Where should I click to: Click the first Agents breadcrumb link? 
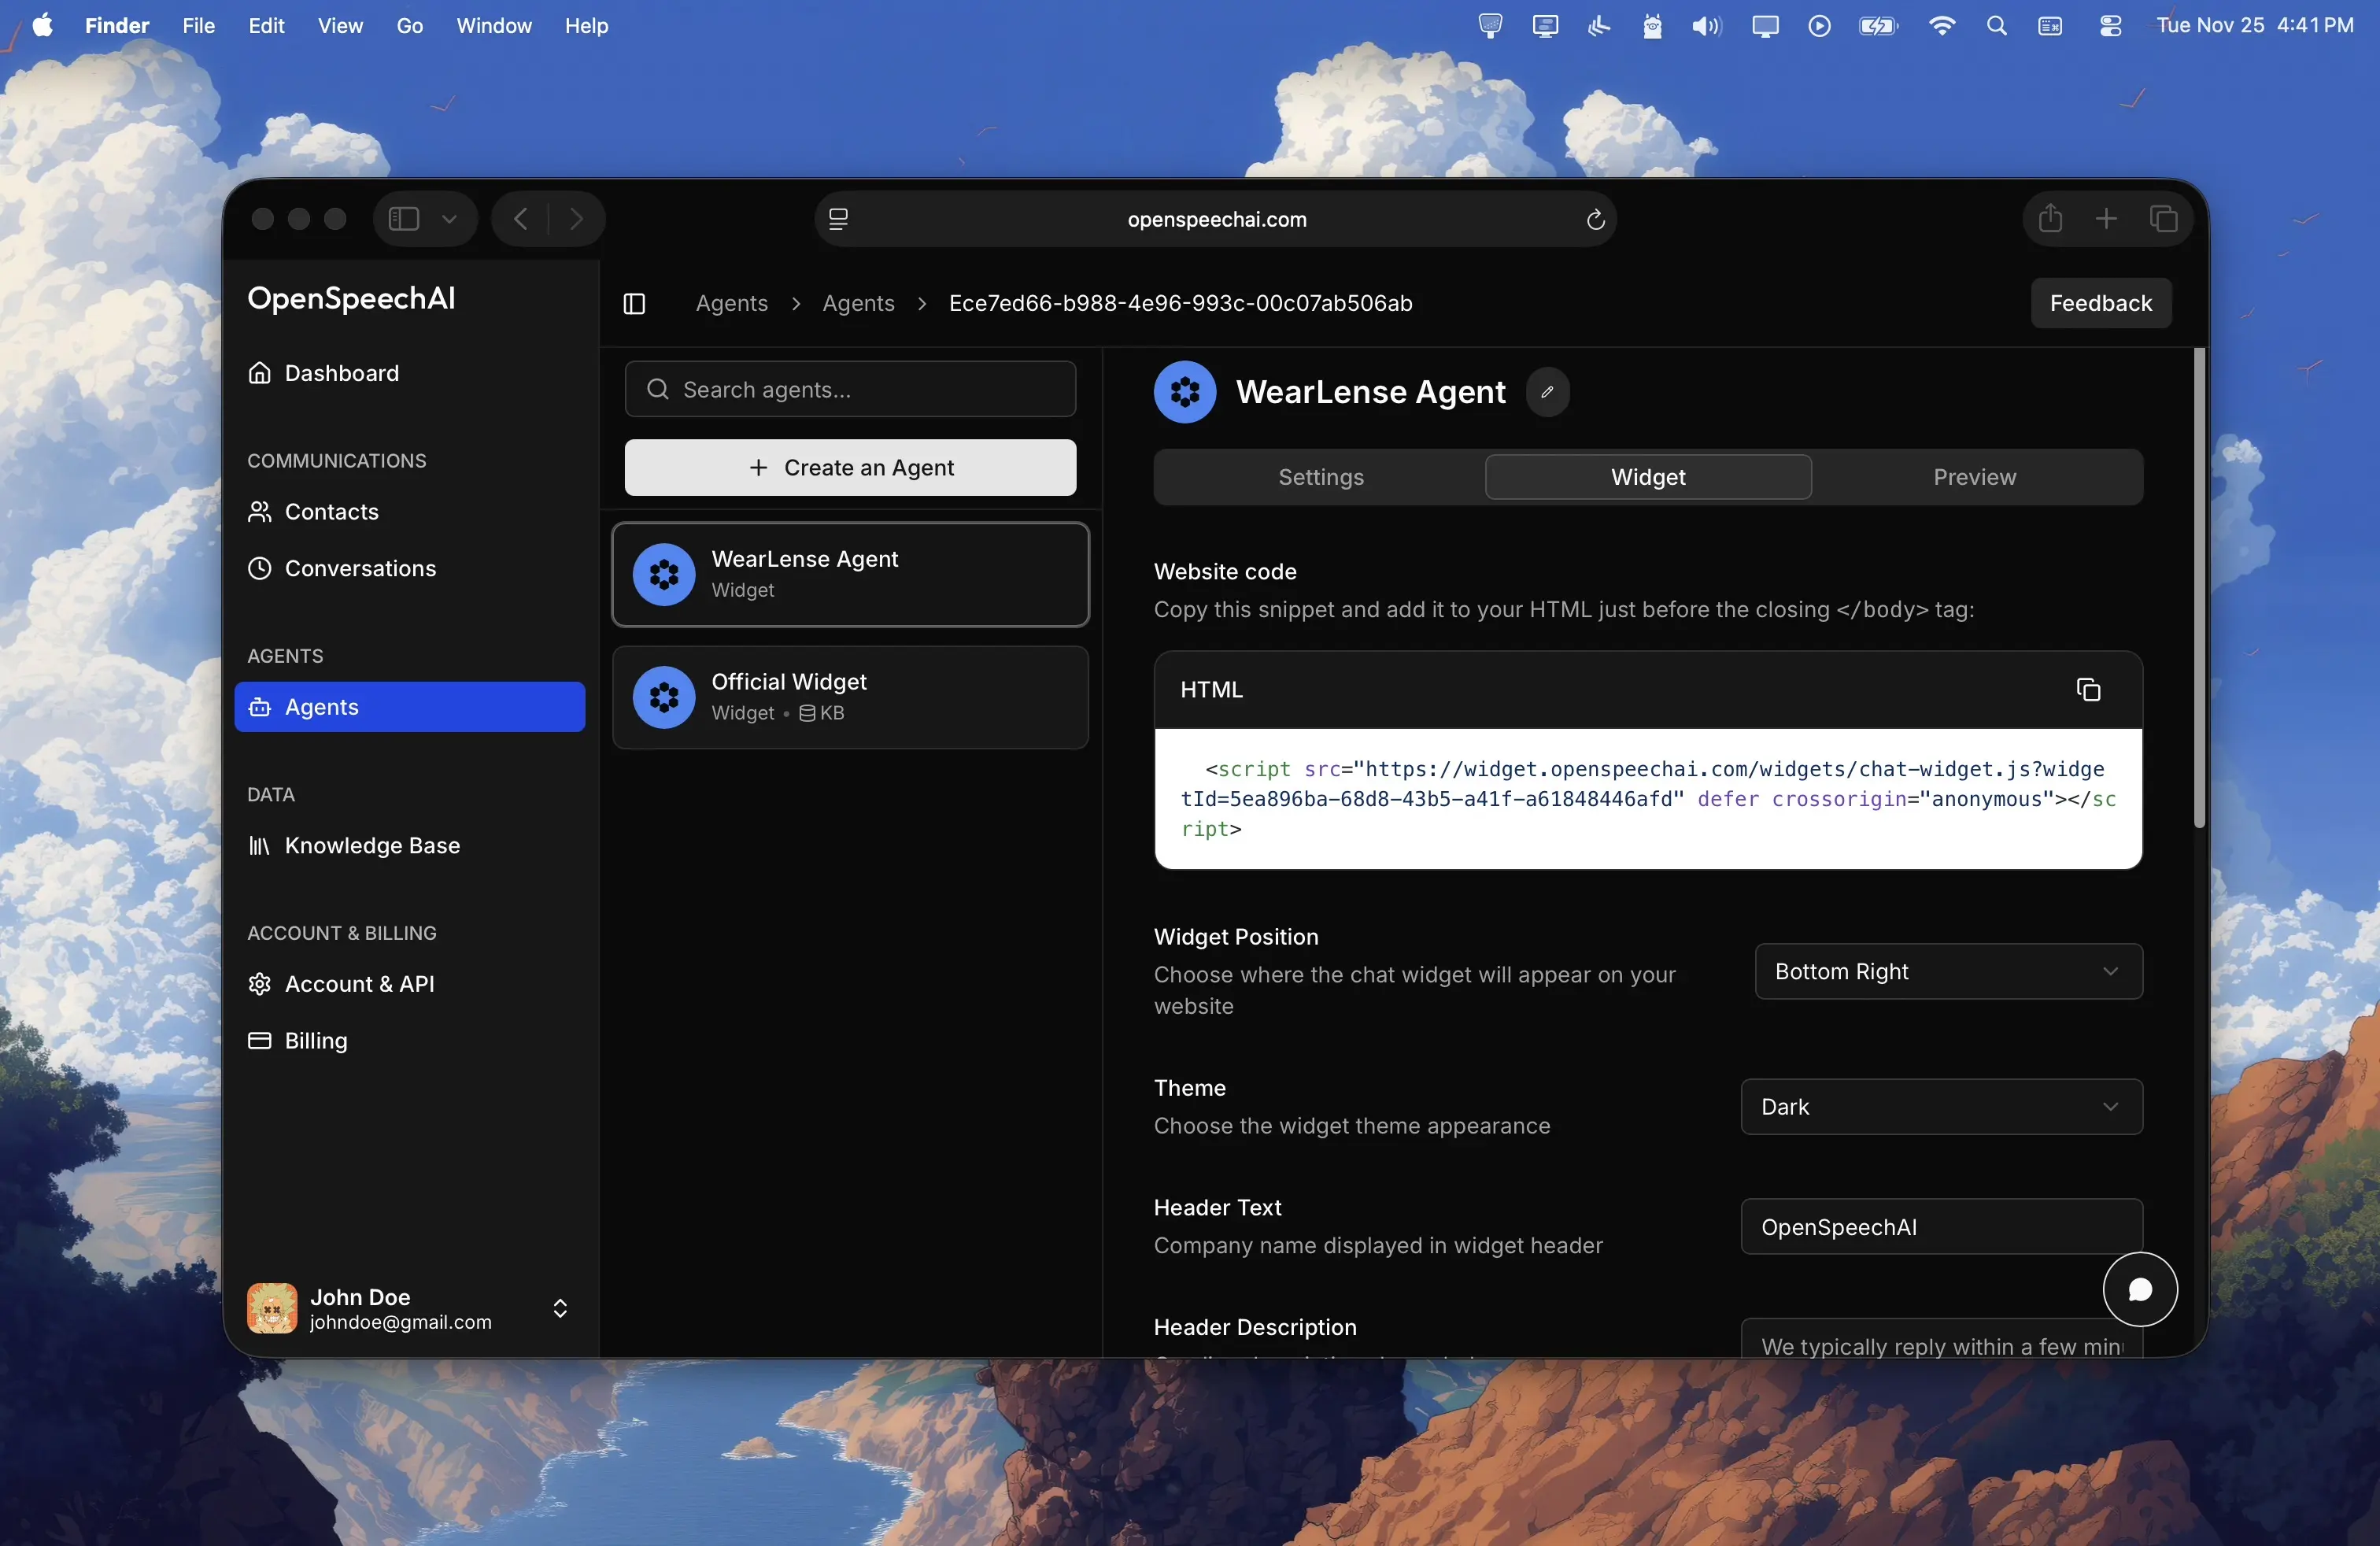point(731,303)
